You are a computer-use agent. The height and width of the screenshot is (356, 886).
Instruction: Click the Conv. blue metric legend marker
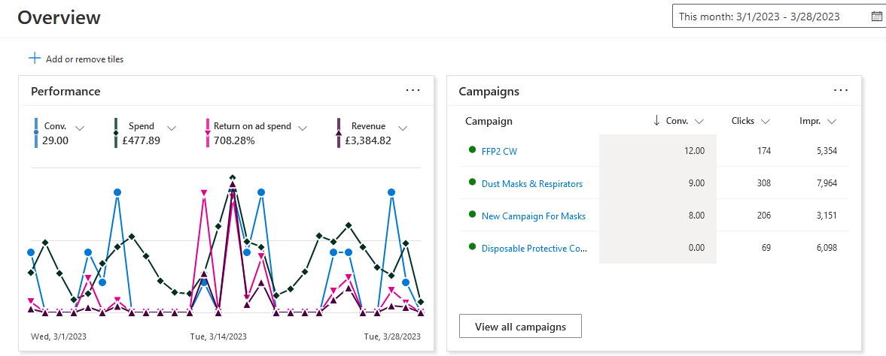coord(36,133)
